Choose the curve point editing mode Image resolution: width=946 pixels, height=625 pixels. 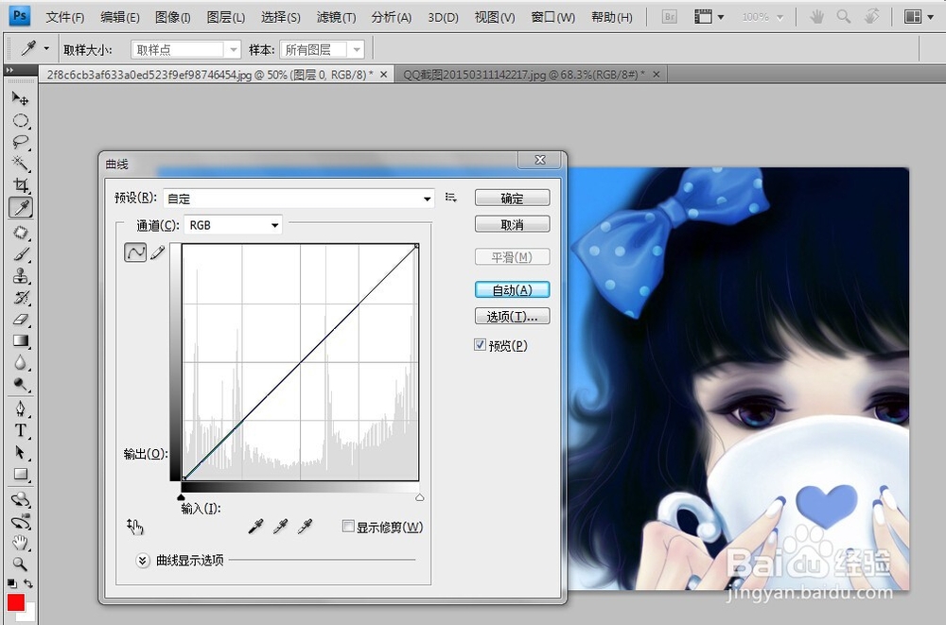point(135,252)
